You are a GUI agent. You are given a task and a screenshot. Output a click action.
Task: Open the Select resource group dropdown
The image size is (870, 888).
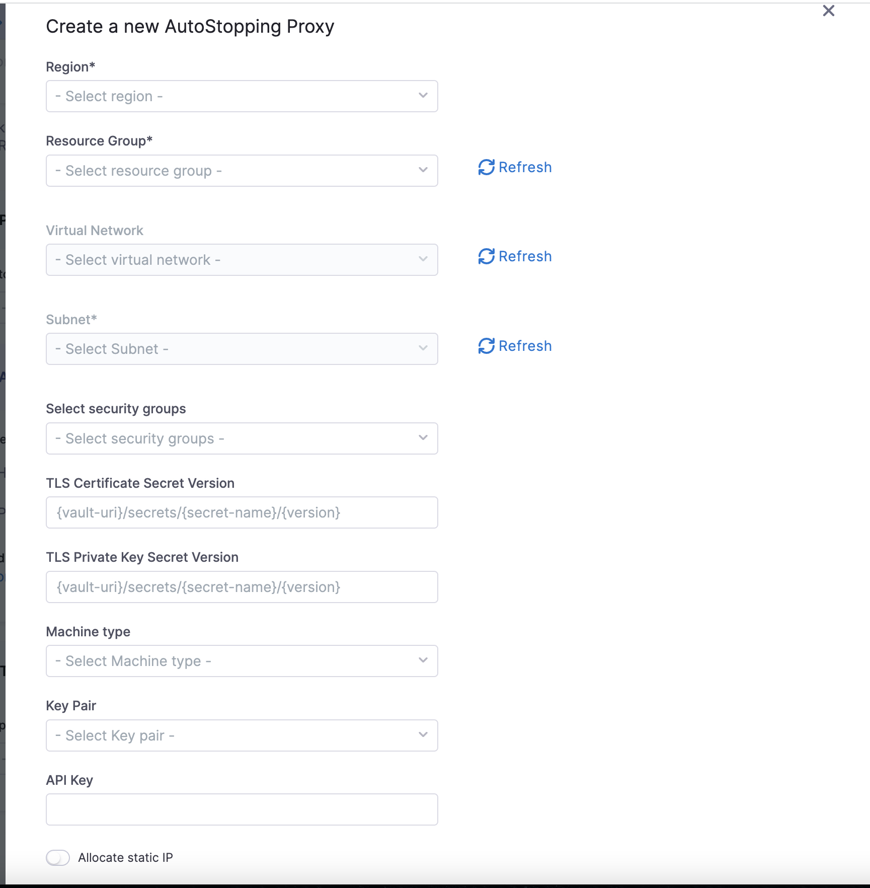point(242,171)
